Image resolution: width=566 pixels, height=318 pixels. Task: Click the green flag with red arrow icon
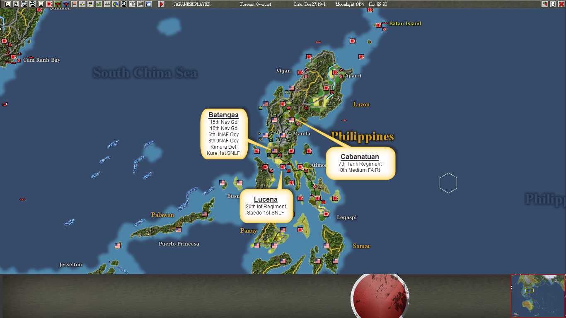click(x=544, y=4)
